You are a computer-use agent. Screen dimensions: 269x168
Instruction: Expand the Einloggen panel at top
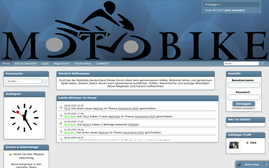231,4
